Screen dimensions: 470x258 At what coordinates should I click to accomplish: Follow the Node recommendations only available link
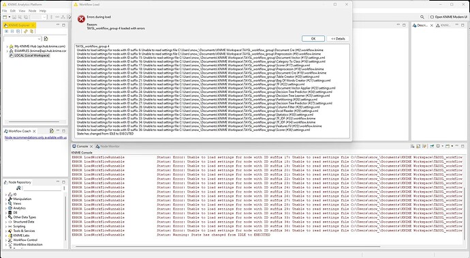tap(35, 138)
